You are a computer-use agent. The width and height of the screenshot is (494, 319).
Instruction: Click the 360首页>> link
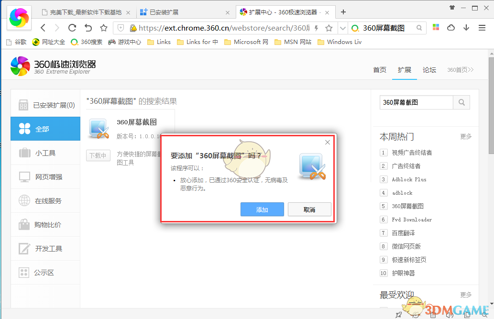pos(461,70)
